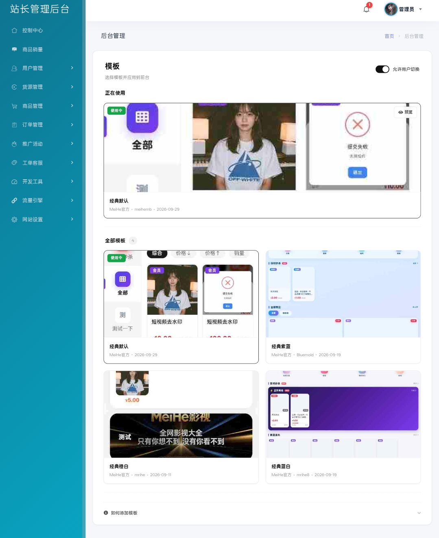Click the 货源管理 sidebar icon
The width and height of the screenshot is (439, 538).
click(14, 87)
